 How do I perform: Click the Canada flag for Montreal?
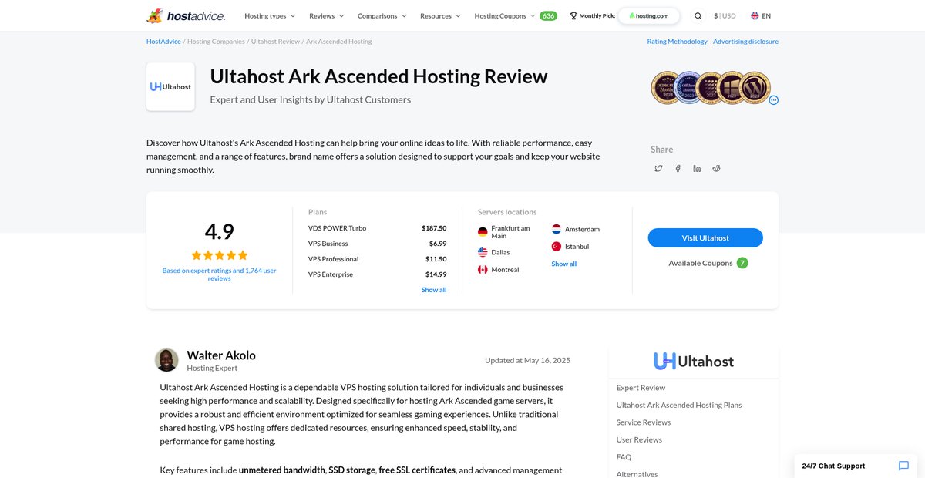(x=483, y=270)
